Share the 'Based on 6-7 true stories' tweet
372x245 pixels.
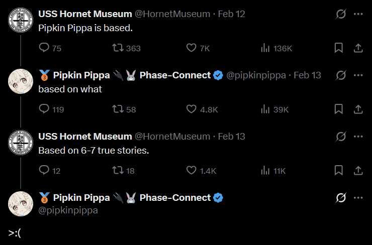click(358, 171)
